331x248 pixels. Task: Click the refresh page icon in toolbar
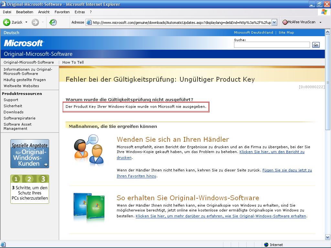[53, 22]
